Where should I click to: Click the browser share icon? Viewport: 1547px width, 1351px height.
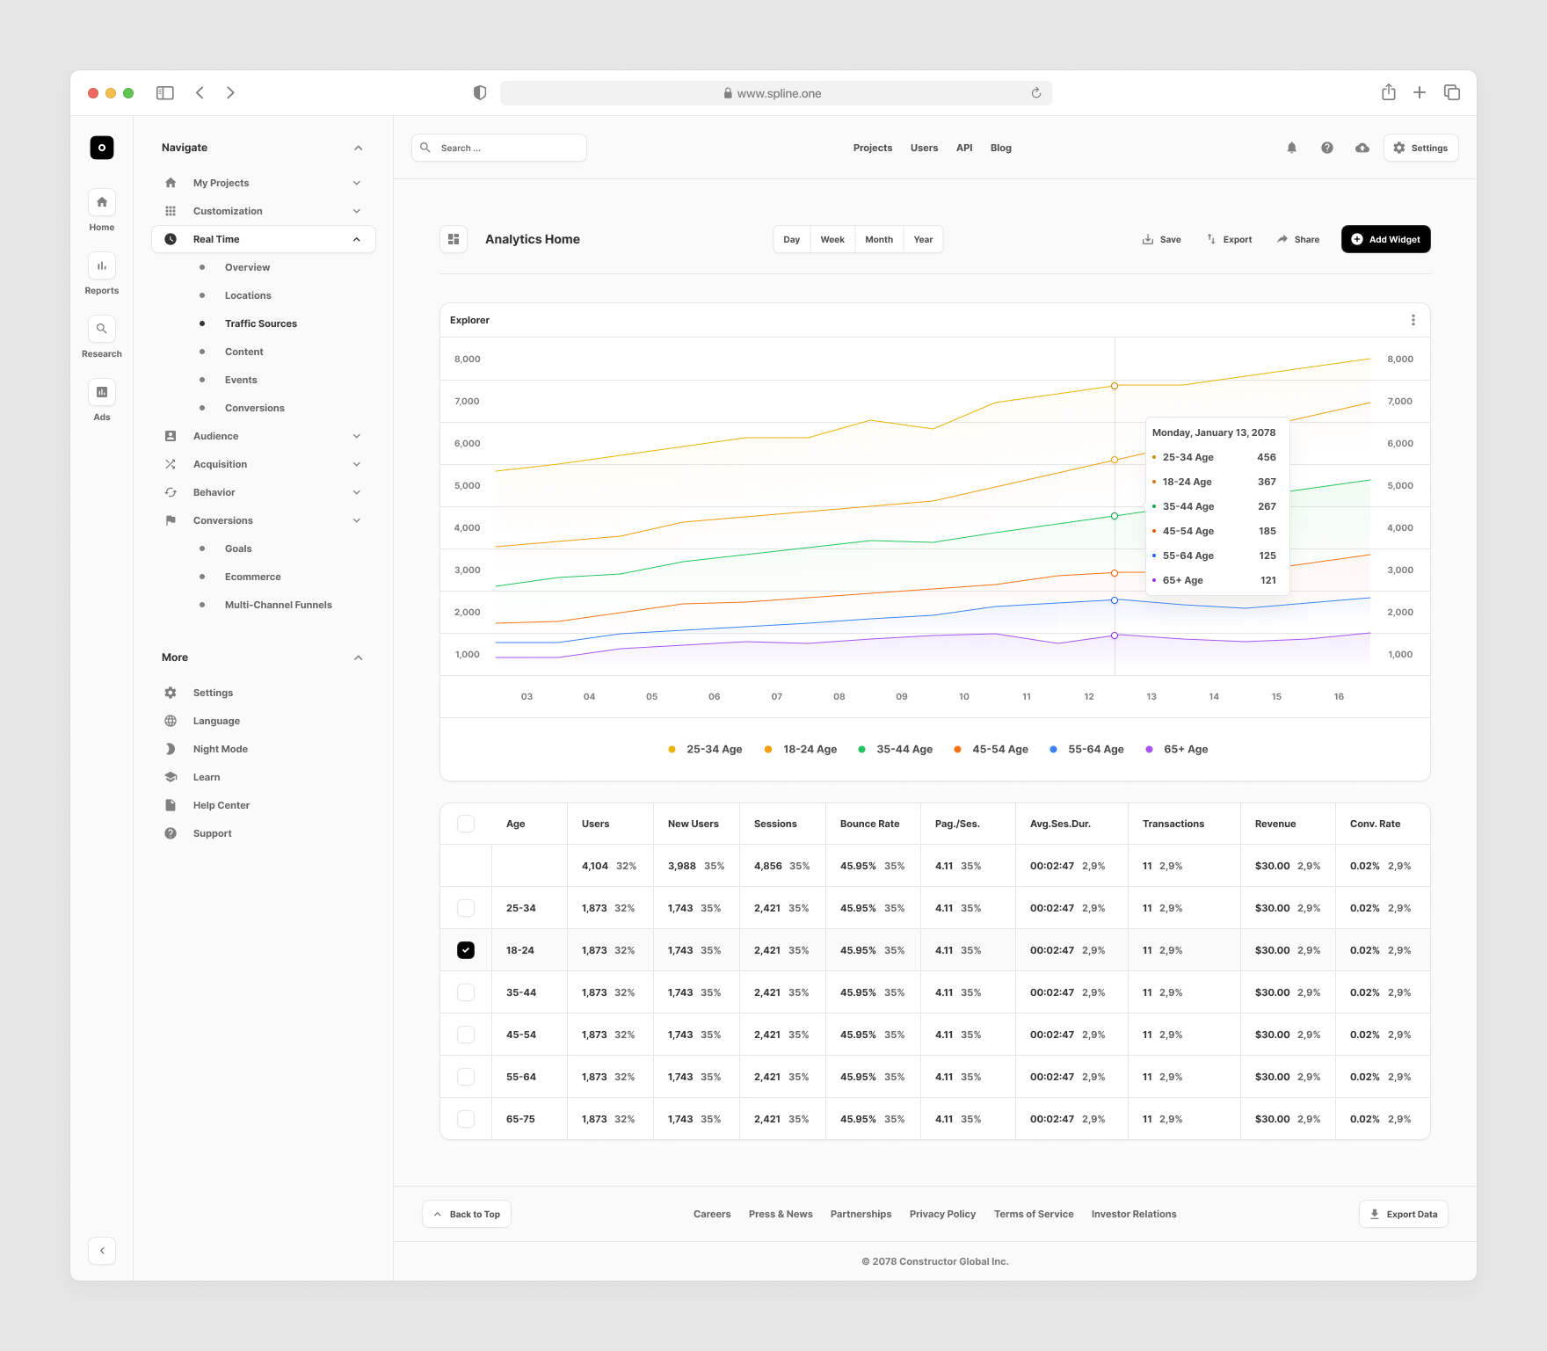(1389, 92)
